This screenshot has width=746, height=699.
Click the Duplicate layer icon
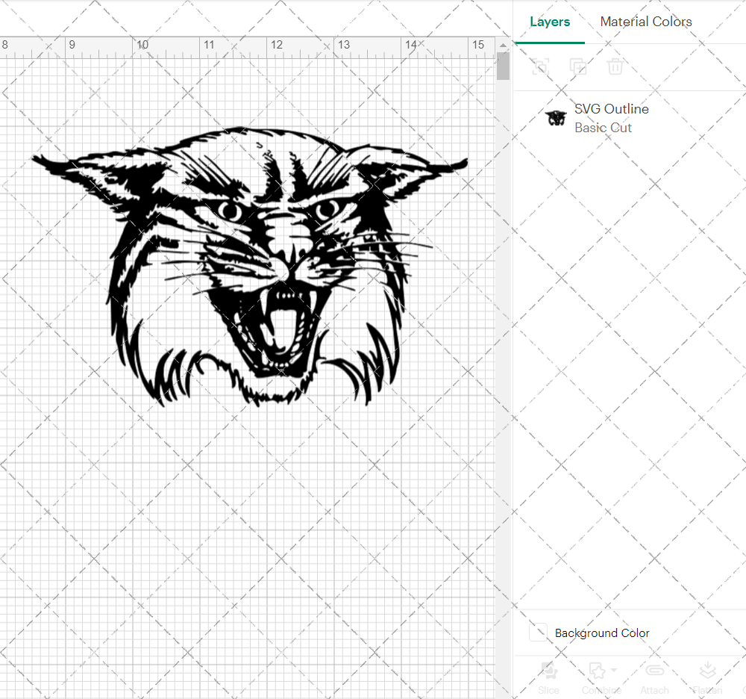[x=577, y=66]
